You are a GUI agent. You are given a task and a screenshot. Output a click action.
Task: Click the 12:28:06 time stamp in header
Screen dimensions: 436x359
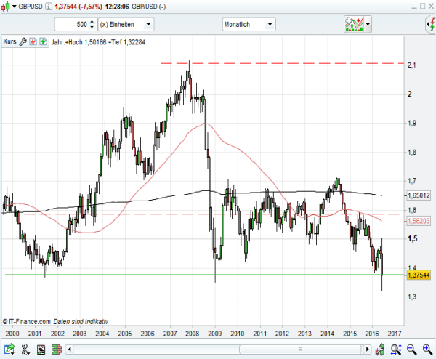coord(117,7)
